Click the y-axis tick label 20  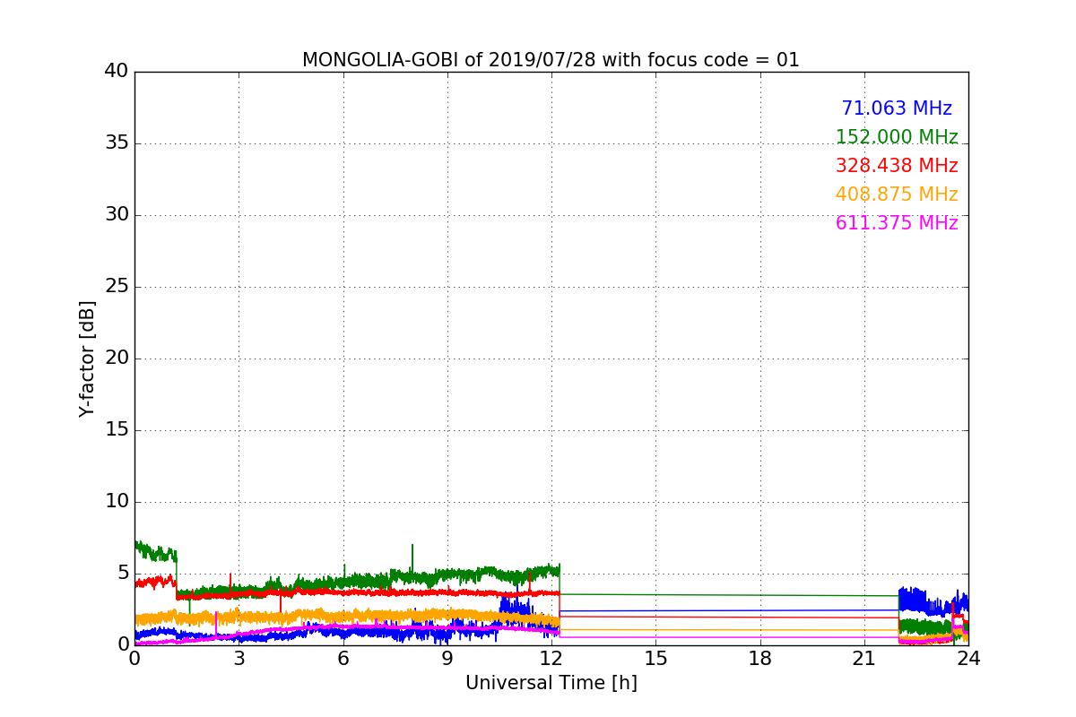coord(117,358)
